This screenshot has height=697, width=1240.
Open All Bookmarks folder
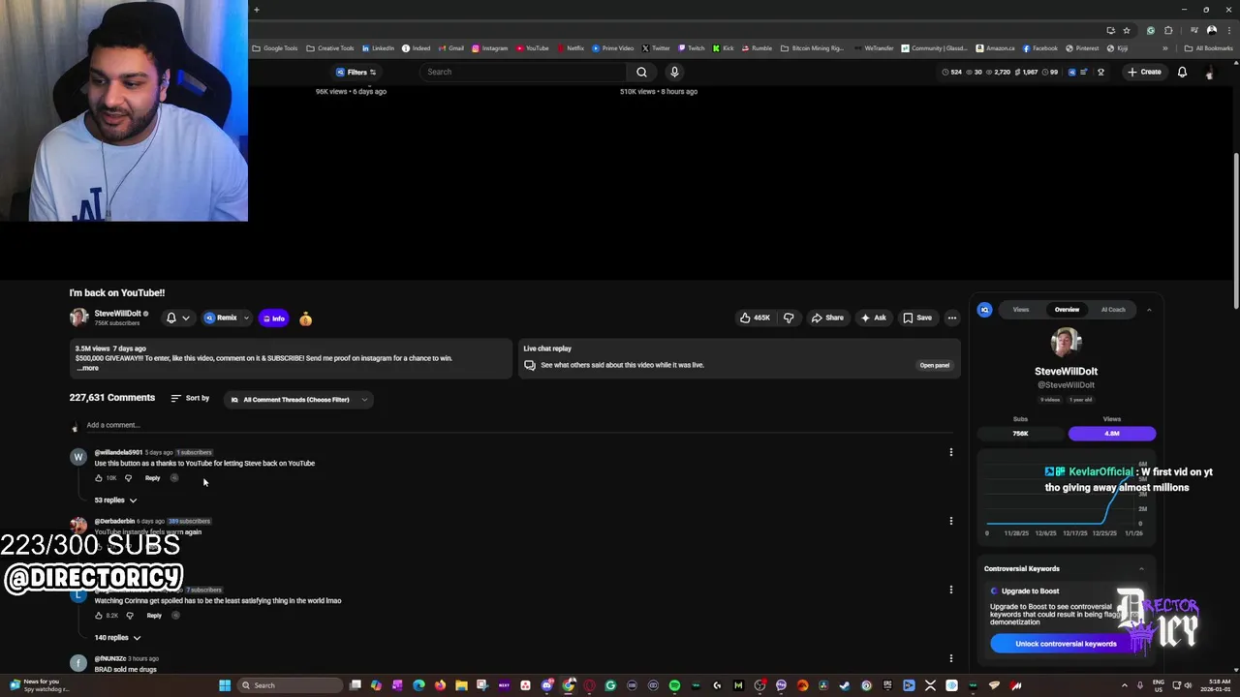[x=1208, y=48]
